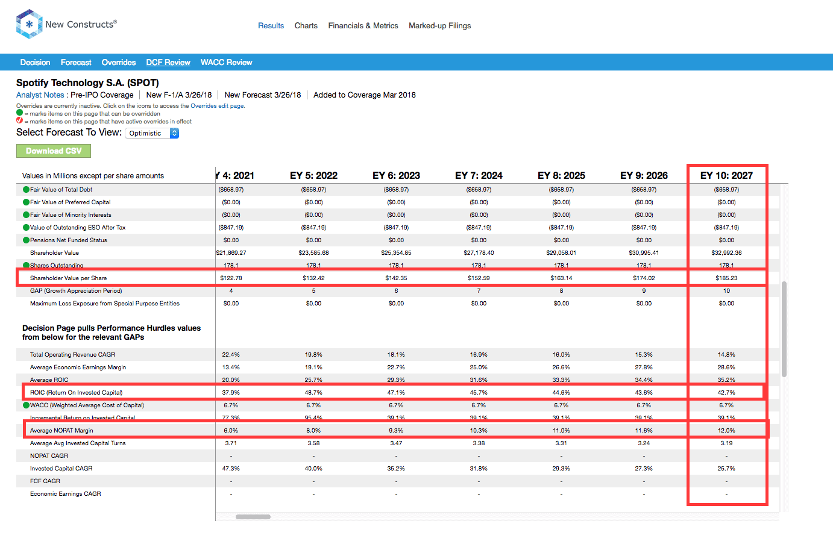The height and width of the screenshot is (544, 833).
Task: Open the DCF Review page
Action: (168, 62)
